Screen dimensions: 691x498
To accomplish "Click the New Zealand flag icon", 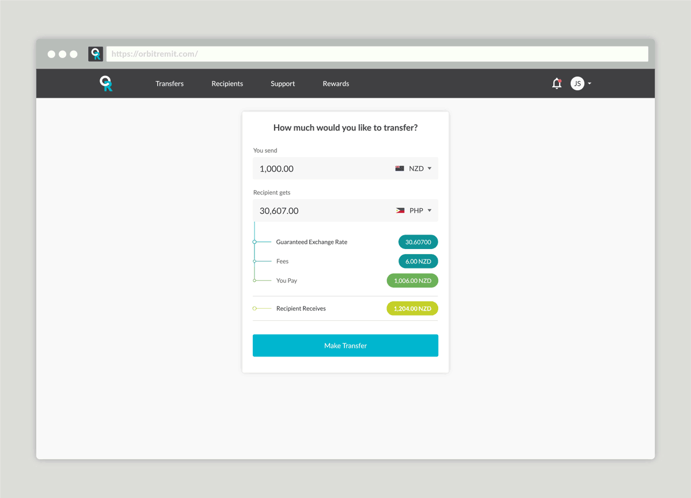I will (400, 168).
